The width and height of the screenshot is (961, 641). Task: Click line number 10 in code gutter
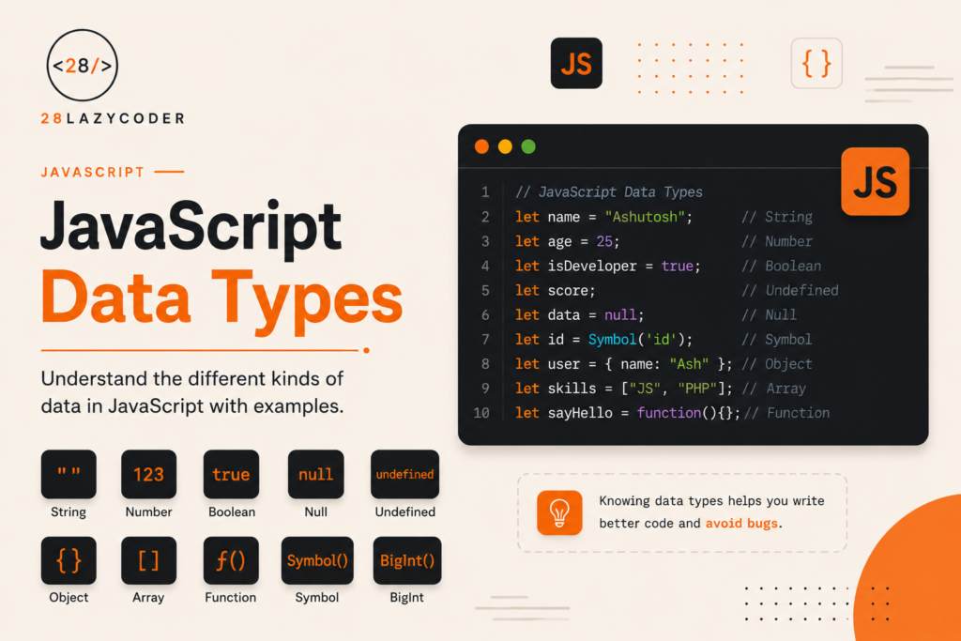pos(481,413)
